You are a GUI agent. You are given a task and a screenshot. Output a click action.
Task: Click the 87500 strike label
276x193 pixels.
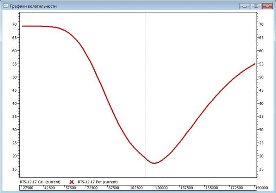[114, 188]
